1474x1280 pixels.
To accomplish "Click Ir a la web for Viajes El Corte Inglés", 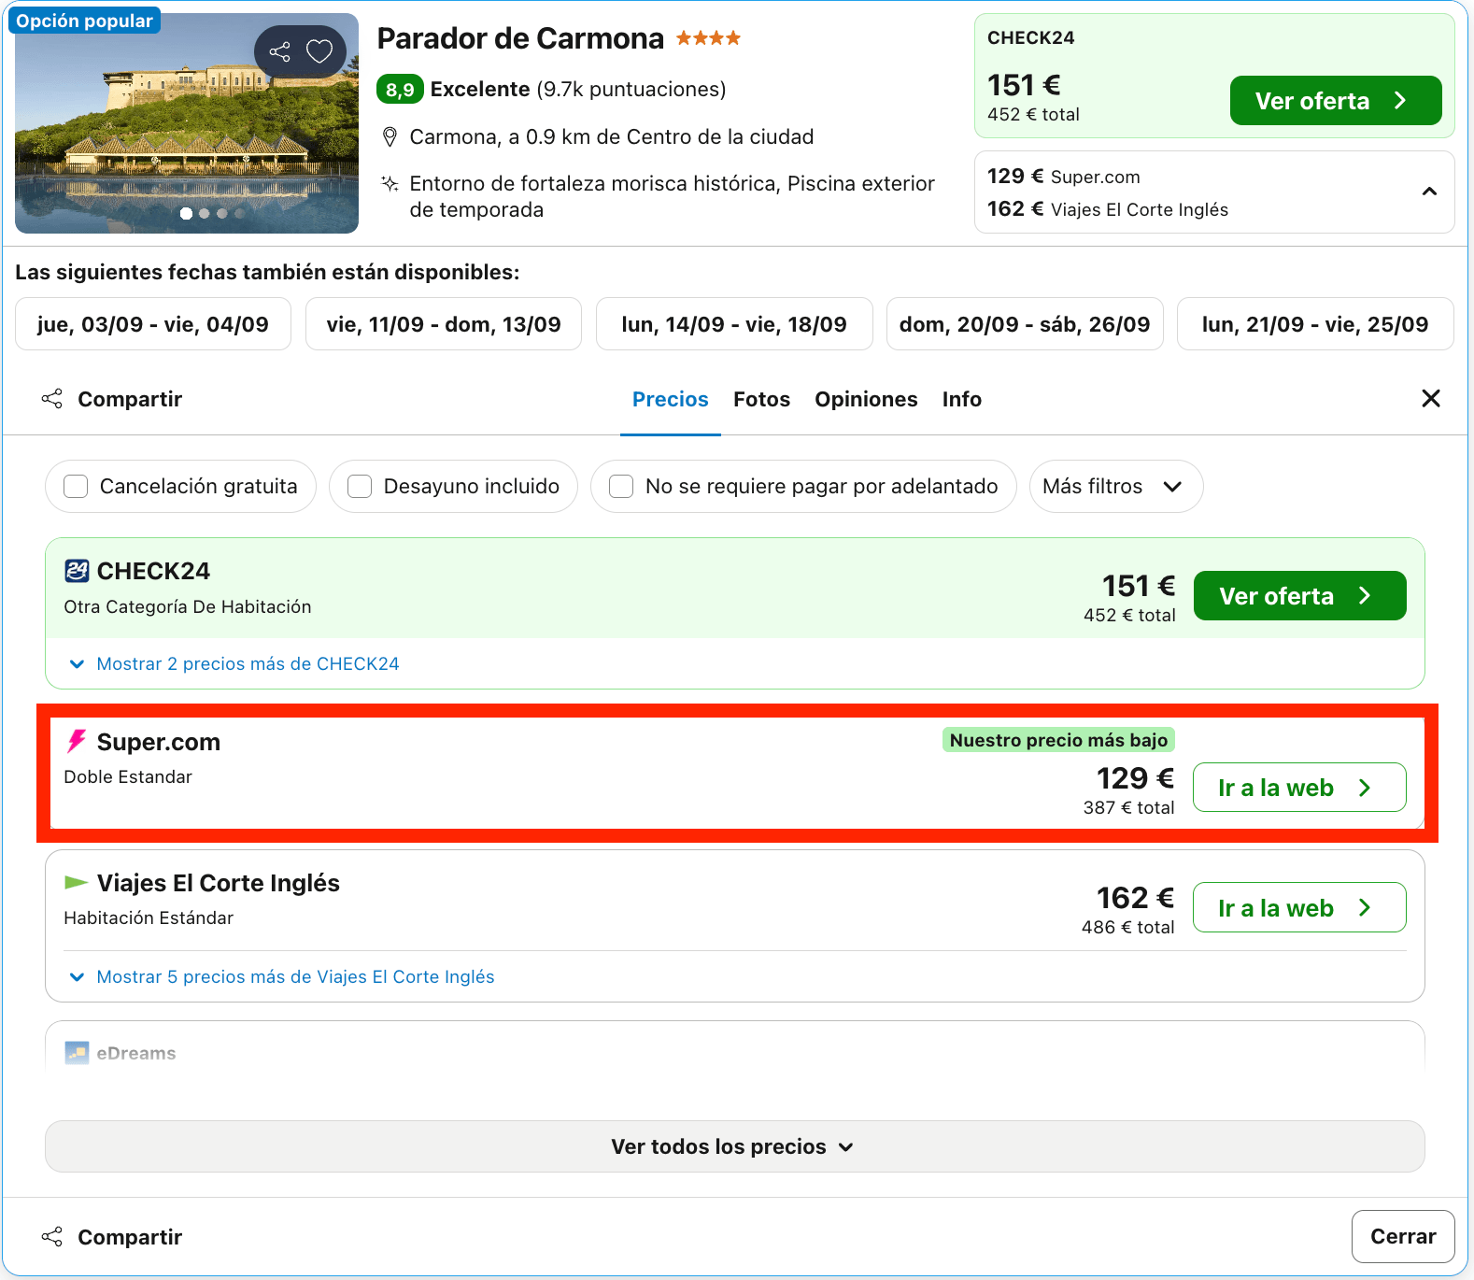I will pyautogui.click(x=1299, y=908).
